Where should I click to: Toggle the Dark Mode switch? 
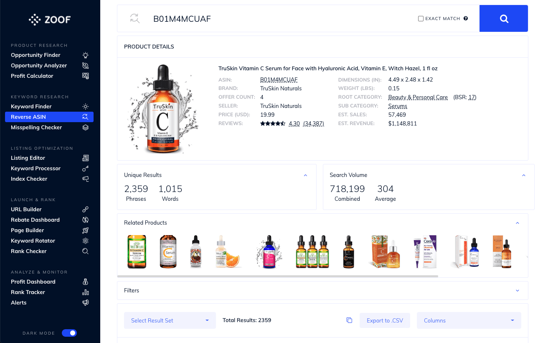tap(69, 333)
